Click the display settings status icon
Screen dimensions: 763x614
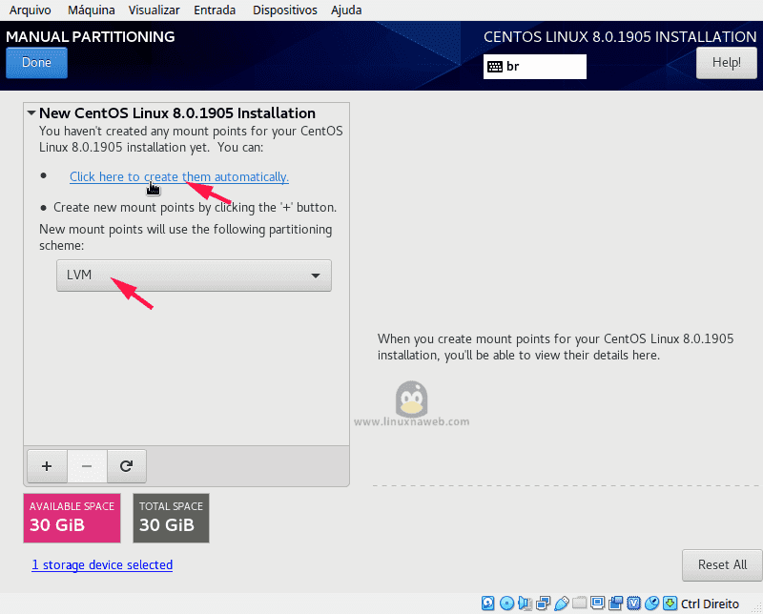pos(597,604)
